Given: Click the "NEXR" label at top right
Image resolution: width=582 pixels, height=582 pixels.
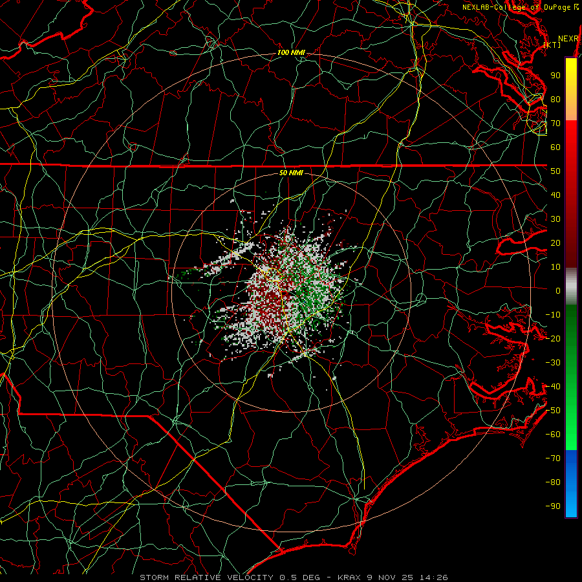Looking at the screenshot, I should [x=568, y=39].
